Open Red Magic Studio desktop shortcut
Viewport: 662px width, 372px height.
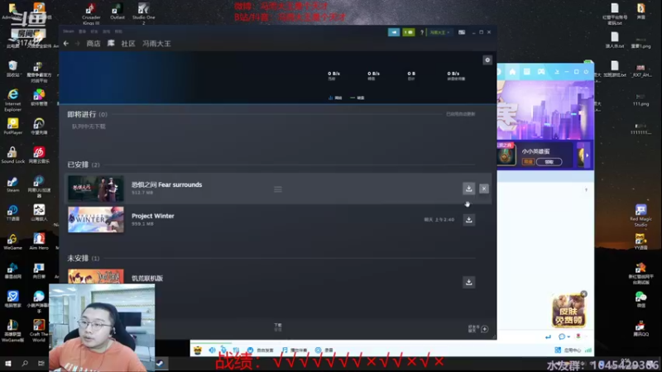[640, 216]
